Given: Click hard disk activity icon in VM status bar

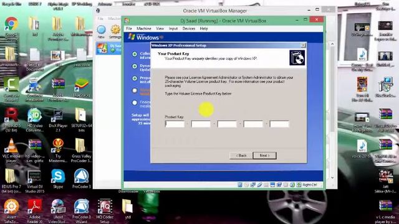Looking at the screenshot, I should click(239, 185).
